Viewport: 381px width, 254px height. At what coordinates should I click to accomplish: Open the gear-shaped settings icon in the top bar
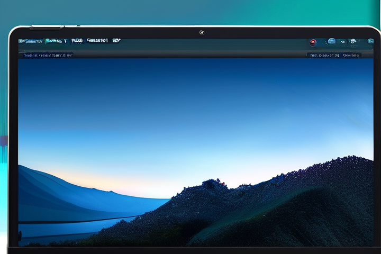(x=353, y=41)
